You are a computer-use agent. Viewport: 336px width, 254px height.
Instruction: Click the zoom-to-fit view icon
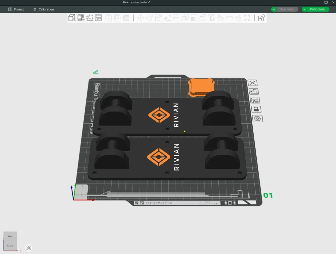click(x=29, y=248)
